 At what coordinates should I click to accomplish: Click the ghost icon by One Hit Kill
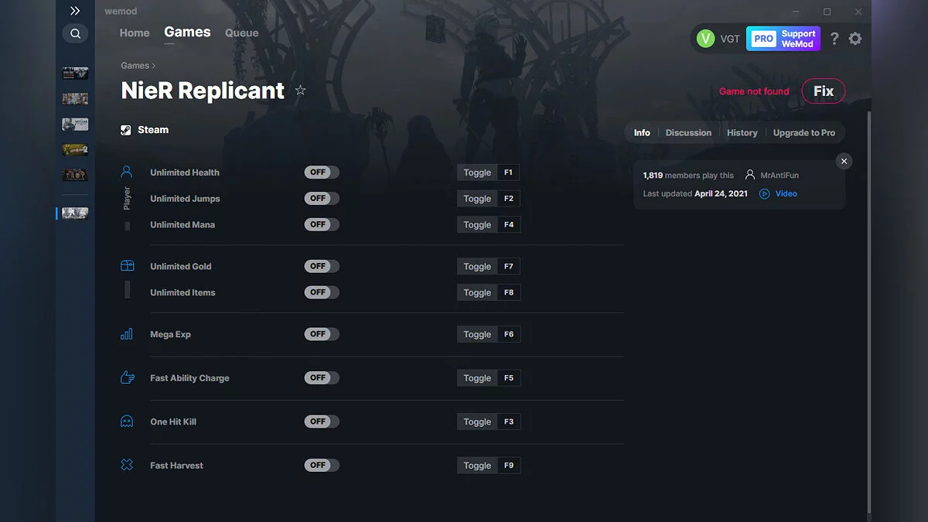[127, 421]
